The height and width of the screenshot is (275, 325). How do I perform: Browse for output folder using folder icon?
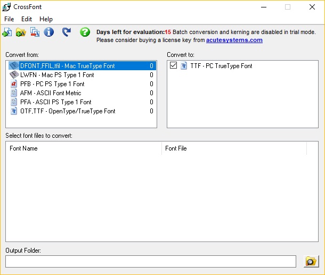coord(311,261)
